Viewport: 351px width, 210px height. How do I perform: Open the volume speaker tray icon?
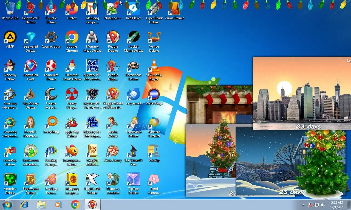point(323,205)
